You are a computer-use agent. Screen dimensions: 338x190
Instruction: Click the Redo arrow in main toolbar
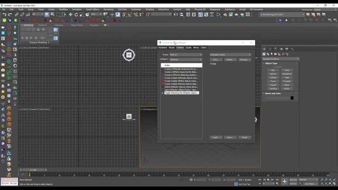tap(10, 15)
